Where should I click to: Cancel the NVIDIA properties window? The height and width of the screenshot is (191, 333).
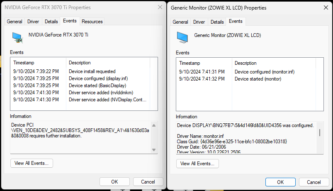pyautogui.click(x=148, y=181)
